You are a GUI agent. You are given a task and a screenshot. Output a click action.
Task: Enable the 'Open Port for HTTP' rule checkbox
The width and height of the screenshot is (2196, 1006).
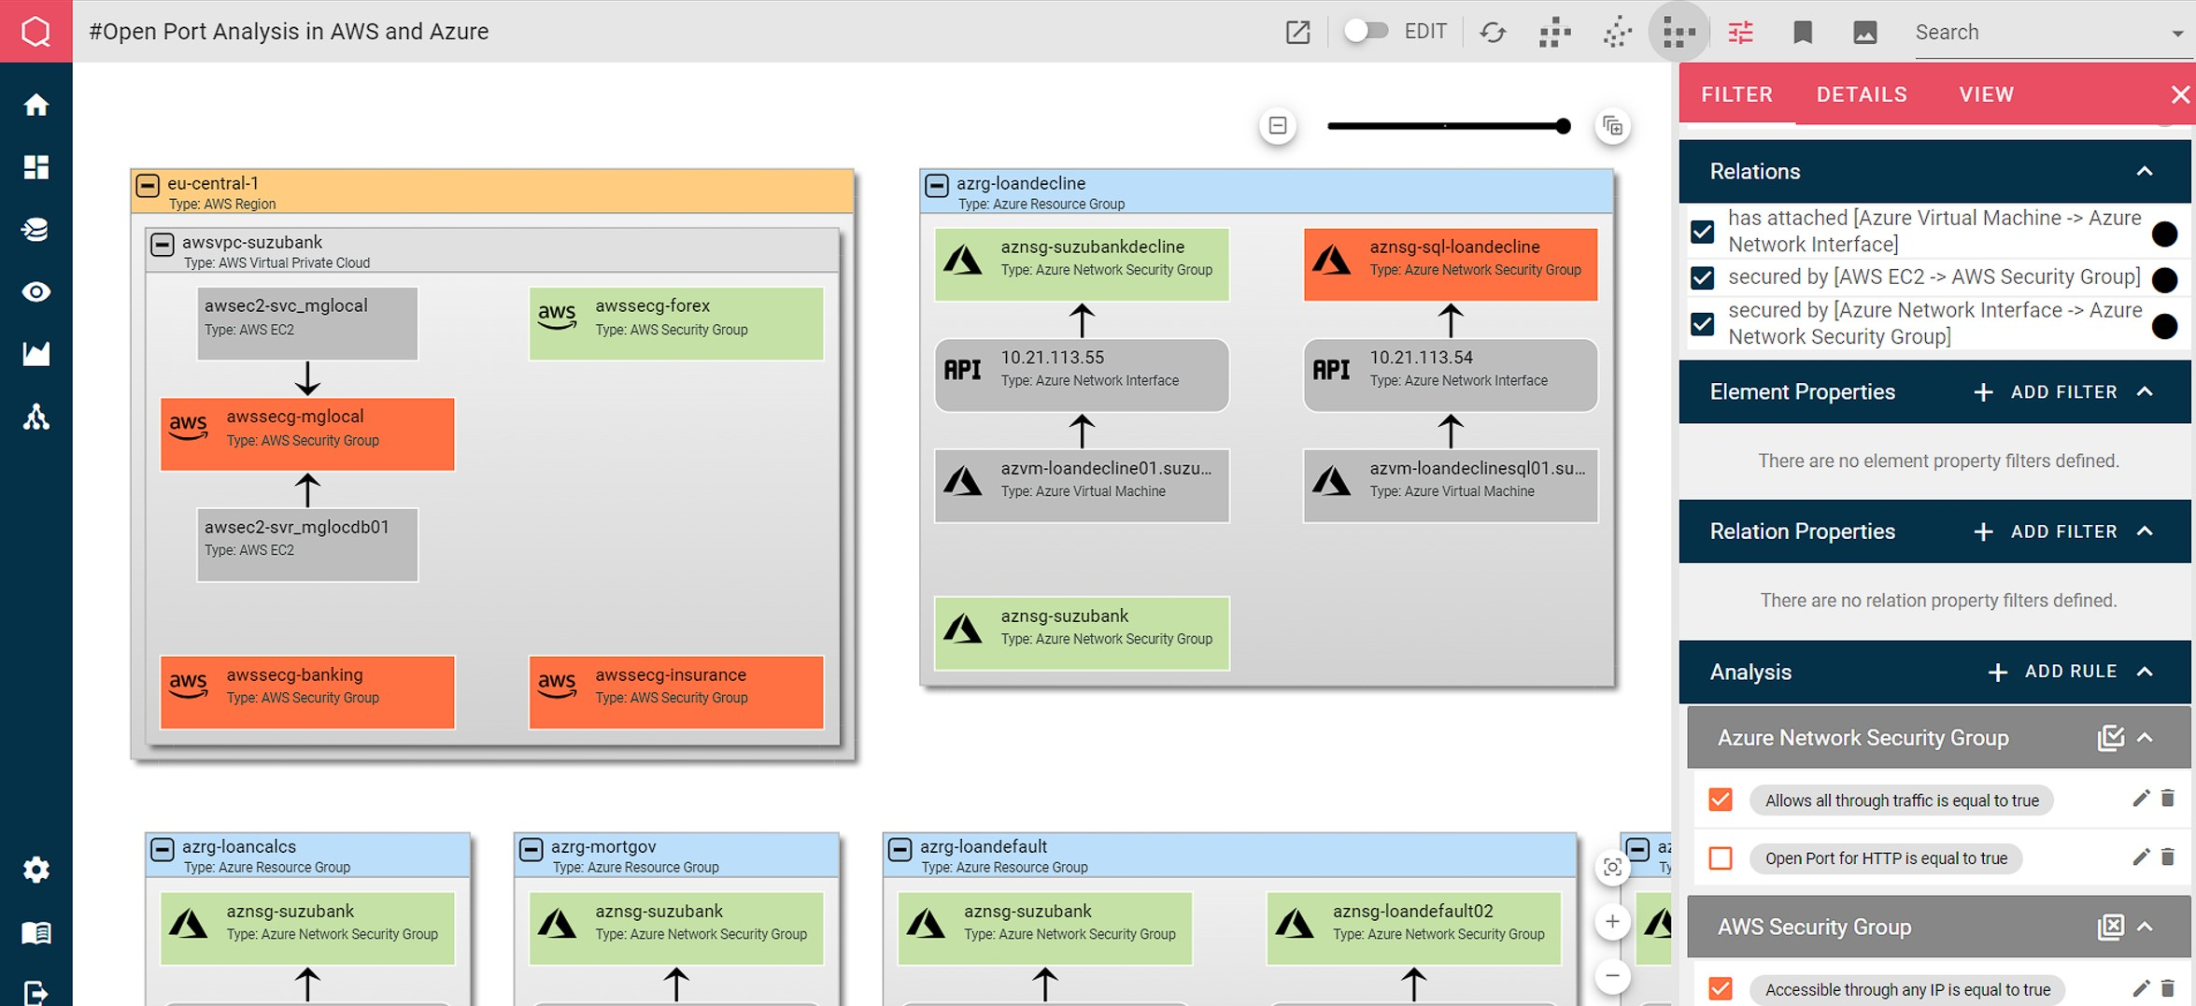[1720, 857]
